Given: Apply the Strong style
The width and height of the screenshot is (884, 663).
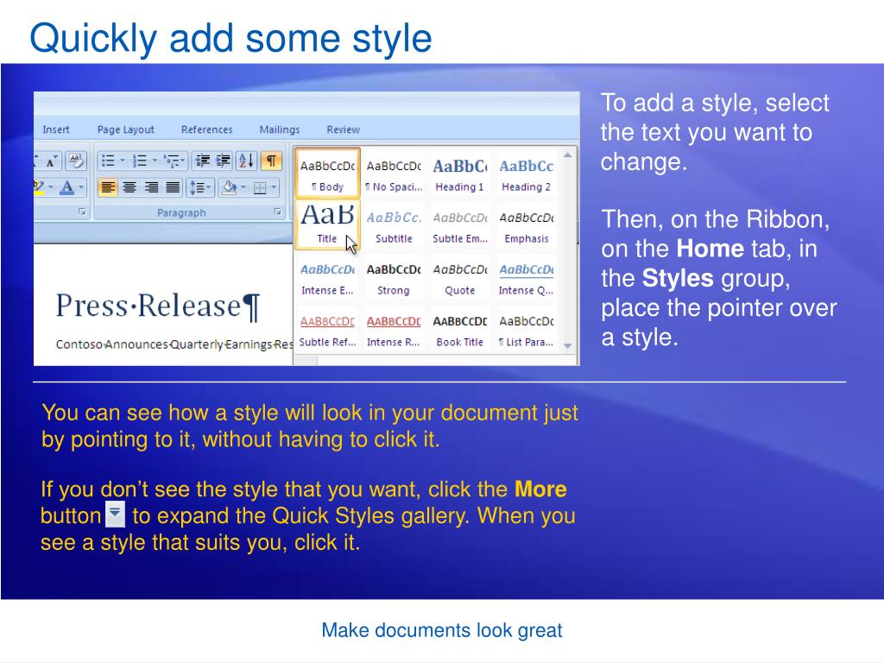Looking at the screenshot, I should pos(394,279).
